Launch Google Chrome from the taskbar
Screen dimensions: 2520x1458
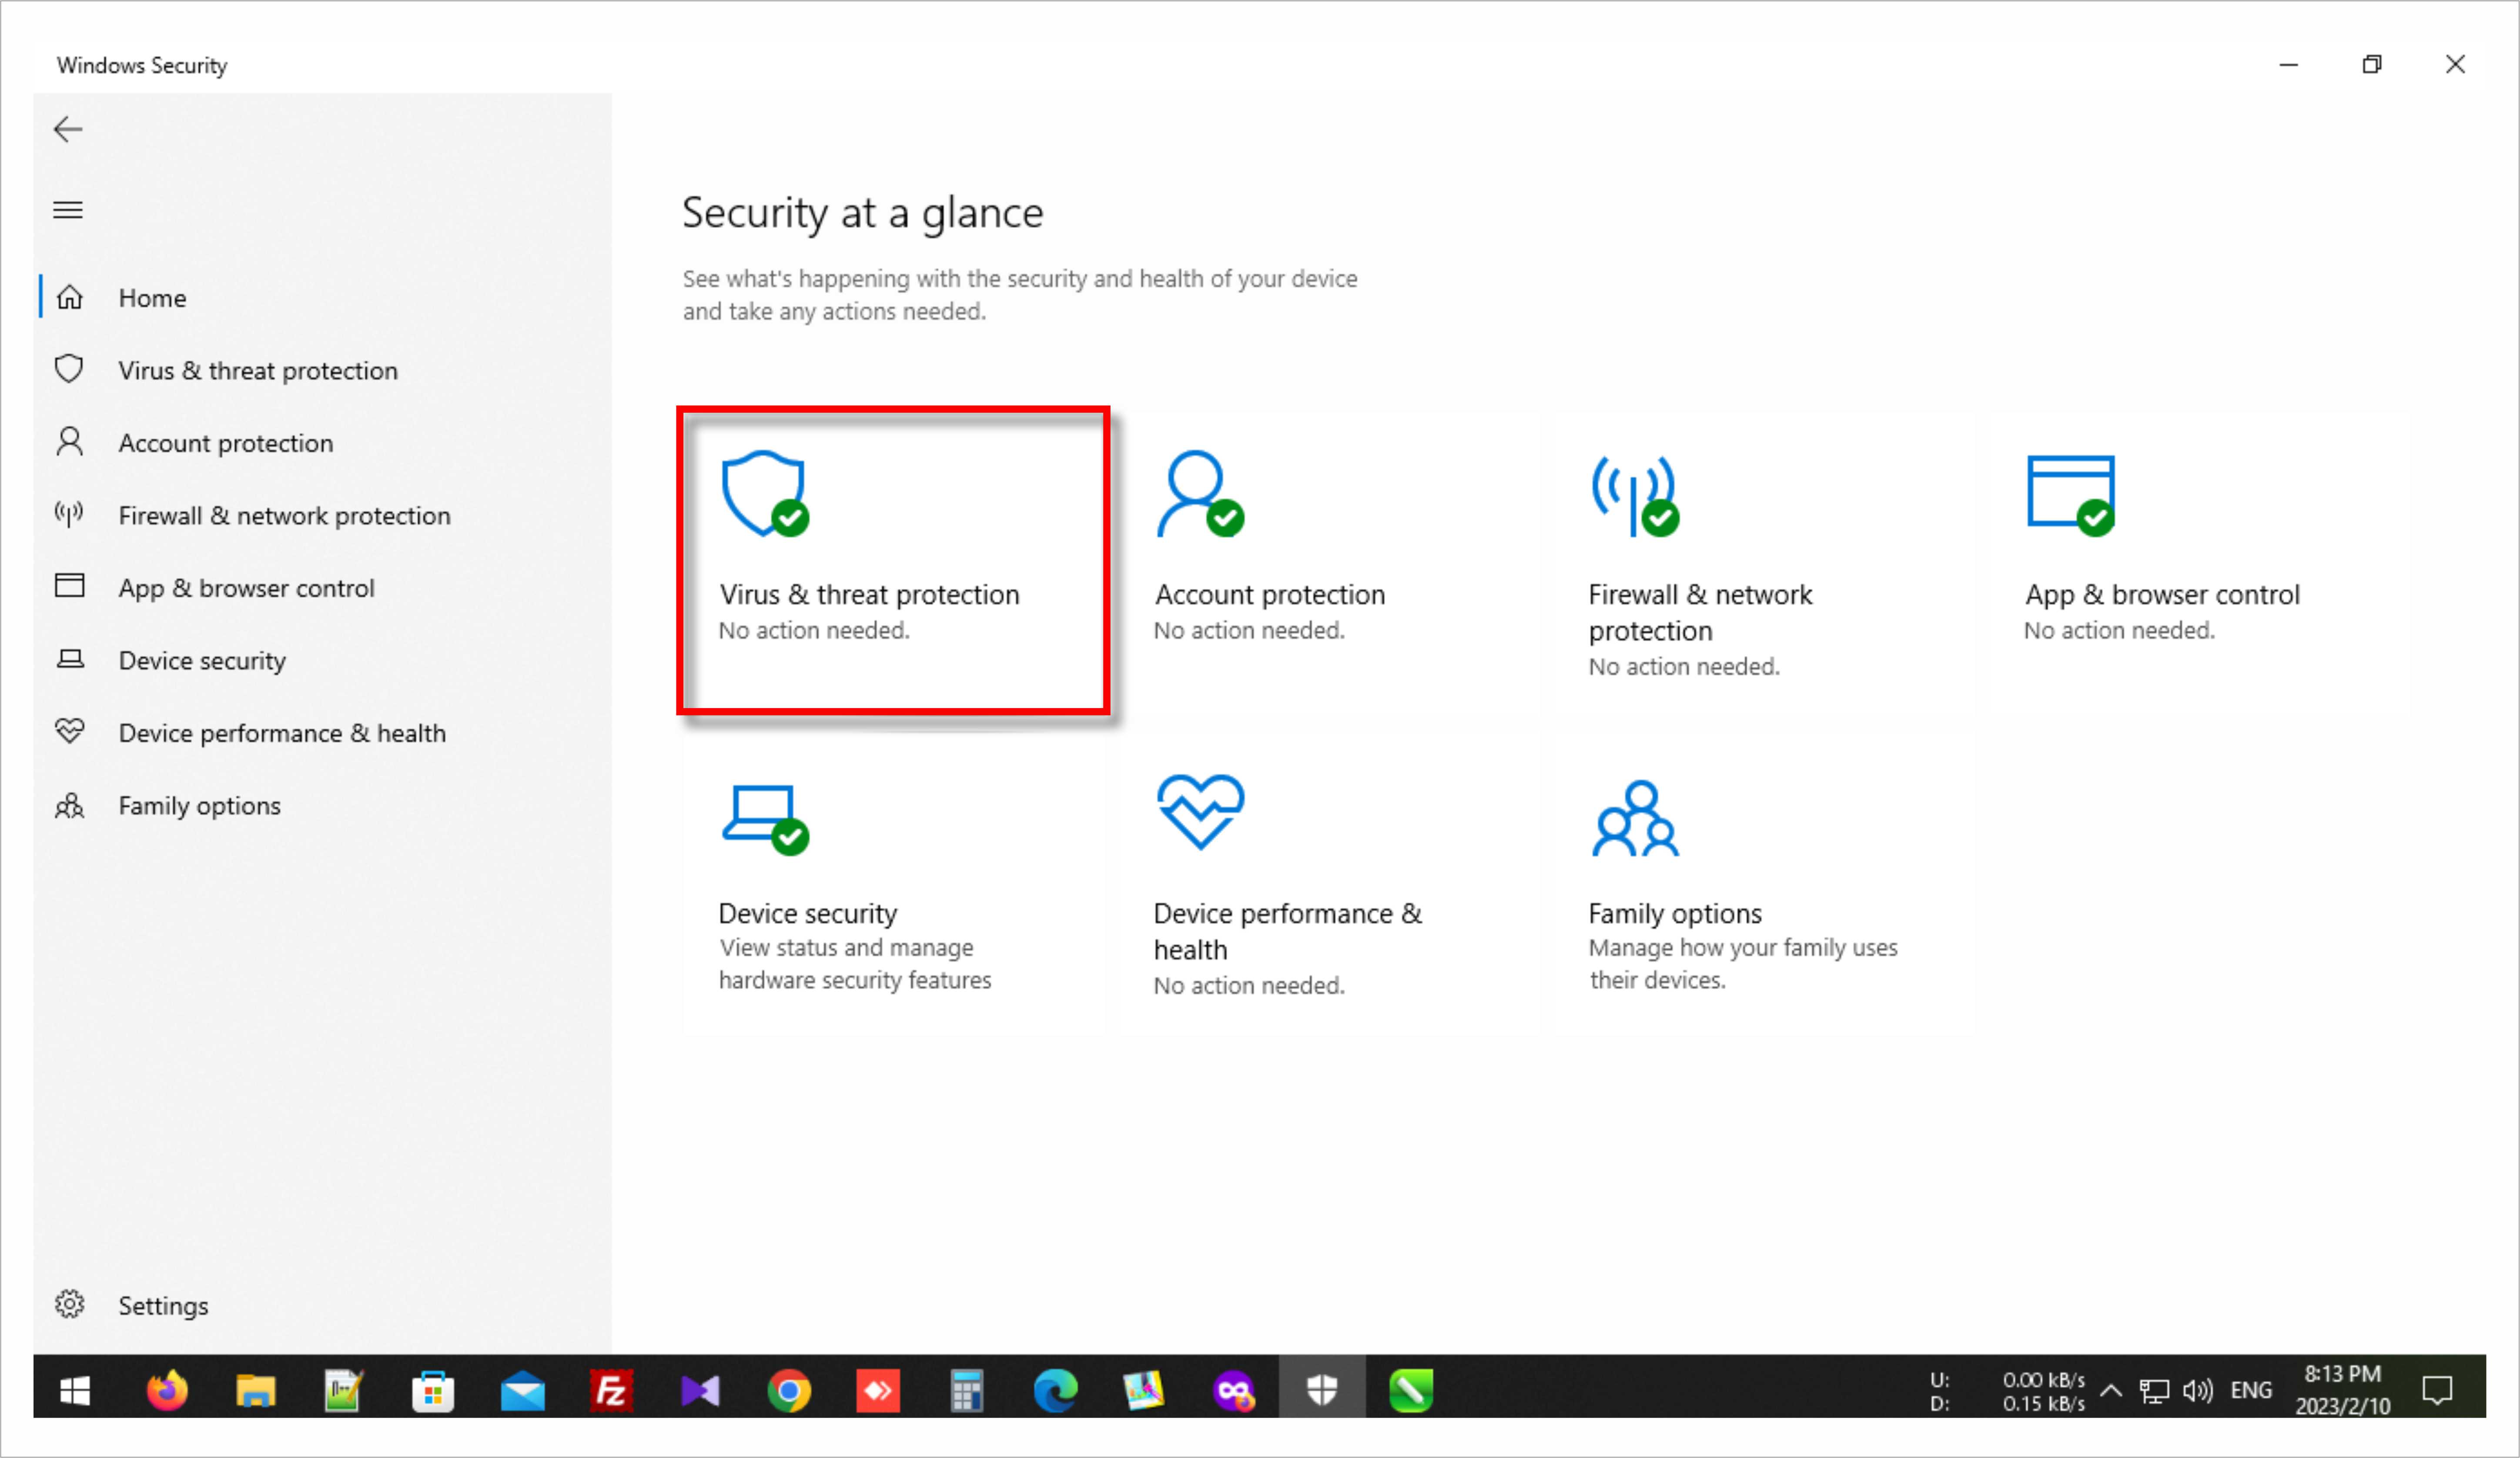[x=789, y=1390]
